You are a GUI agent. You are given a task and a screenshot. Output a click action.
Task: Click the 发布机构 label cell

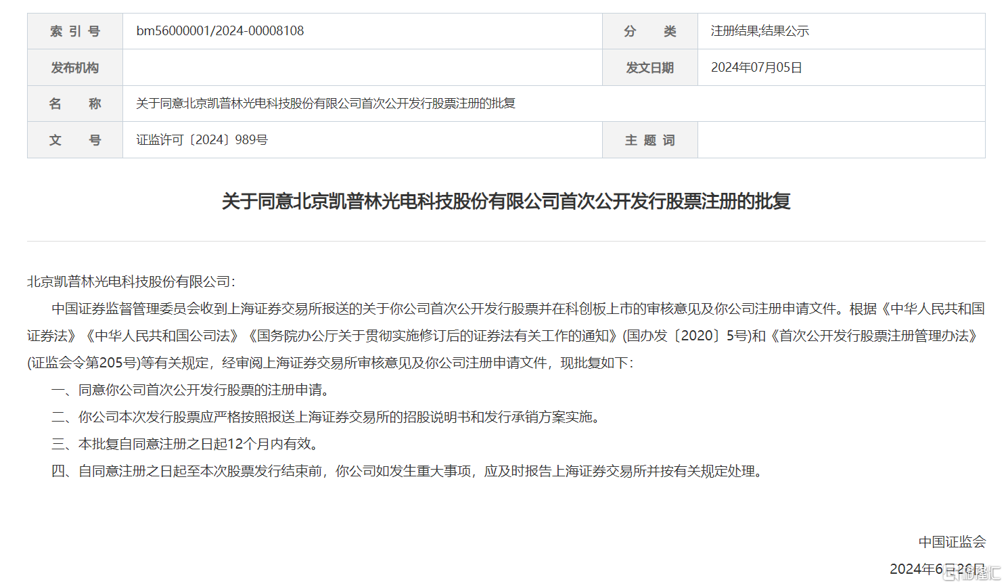pos(75,68)
